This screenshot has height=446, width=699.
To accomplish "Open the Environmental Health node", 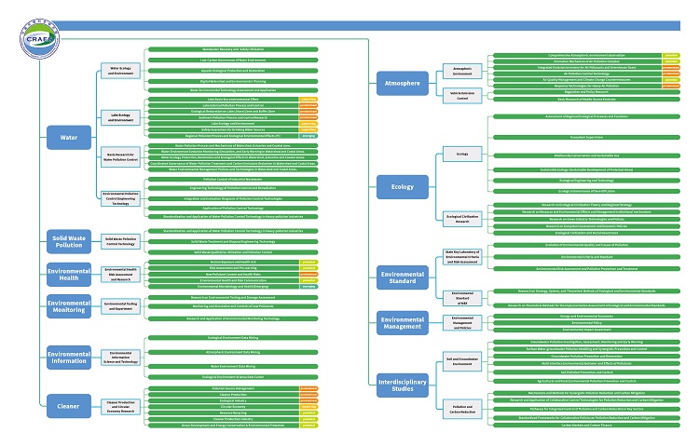I will tap(70, 274).
